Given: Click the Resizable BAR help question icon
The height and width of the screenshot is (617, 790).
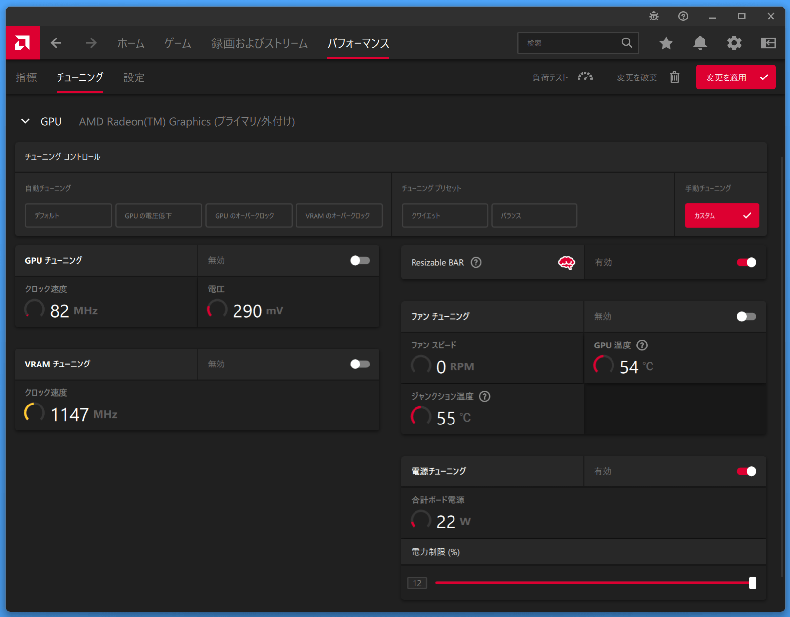Looking at the screenshot, I should [x=476, y=263].
